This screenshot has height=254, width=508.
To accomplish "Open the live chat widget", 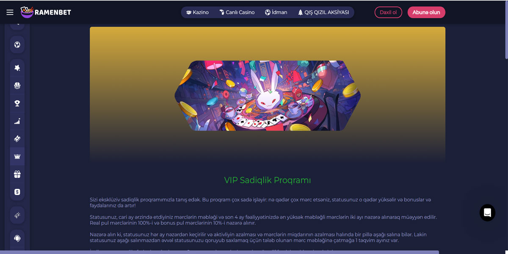I will click(x=487, y=213).
